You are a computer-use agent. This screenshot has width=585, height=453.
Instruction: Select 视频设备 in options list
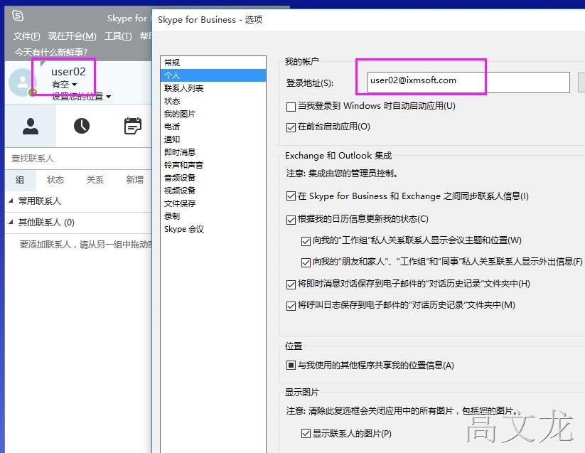tap(213, 191)
